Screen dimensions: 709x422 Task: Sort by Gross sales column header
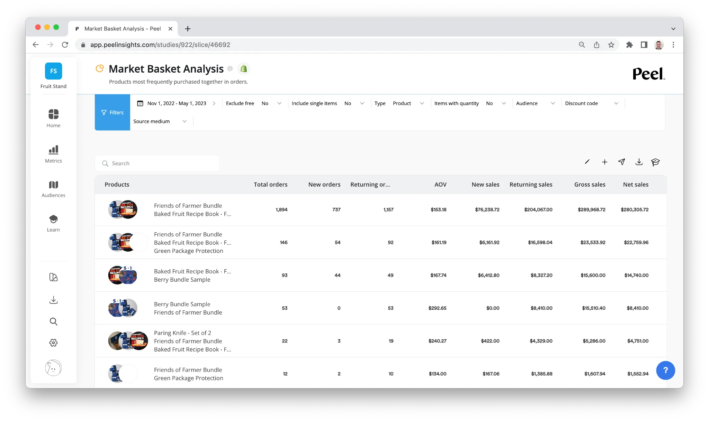(x=590, y=185)
